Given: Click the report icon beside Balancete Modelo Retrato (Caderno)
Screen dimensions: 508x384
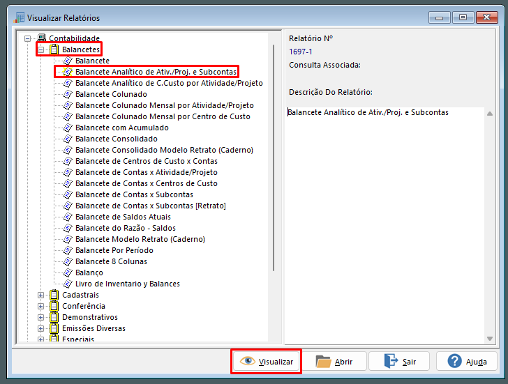Looking at the screenshot, I should [x=68, y=240].
